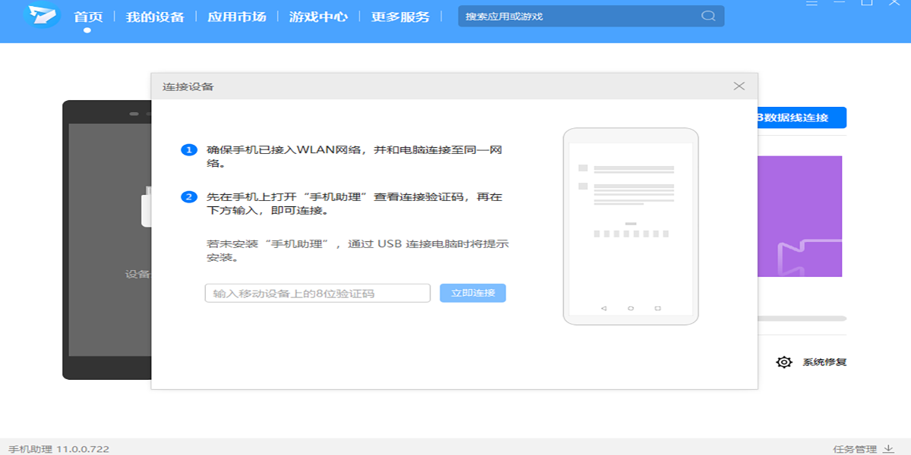The height and width of the screenshot is (455, 911).
Task: Open the 更多服务 tab
Action: pos(400,17)
